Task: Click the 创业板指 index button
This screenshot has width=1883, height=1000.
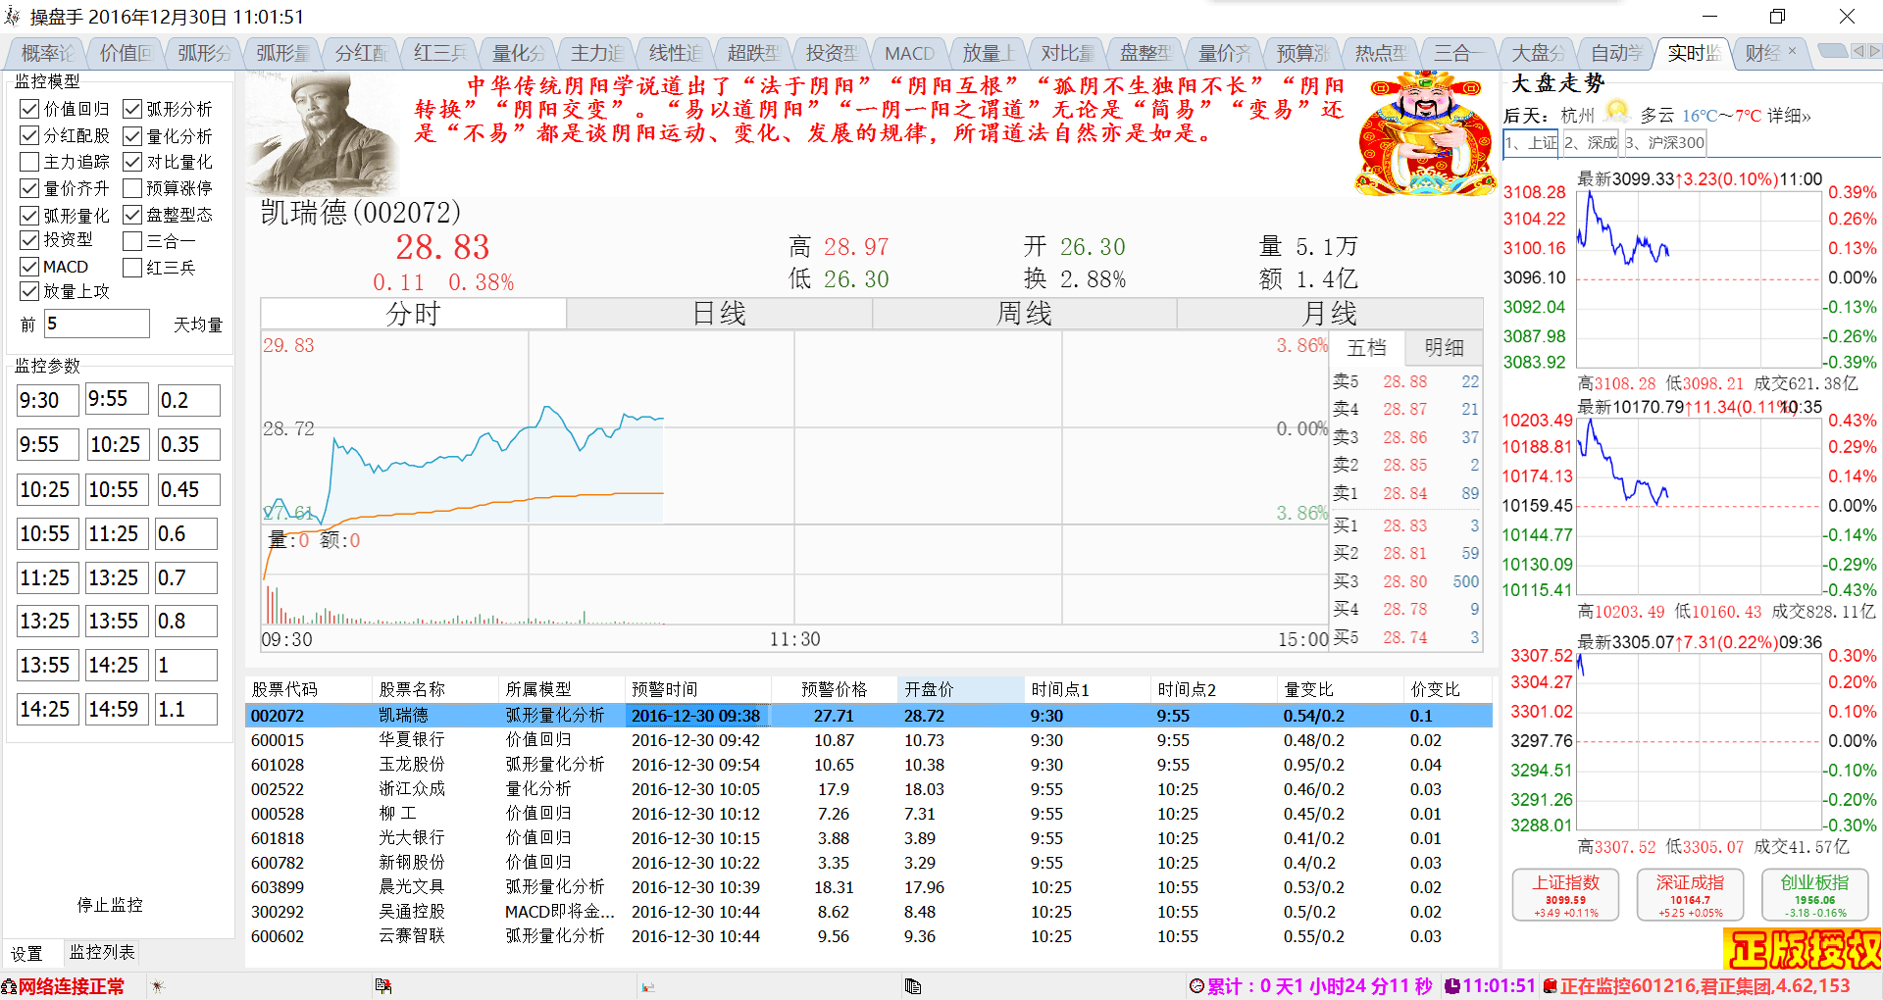Action: pos(1814,895)
